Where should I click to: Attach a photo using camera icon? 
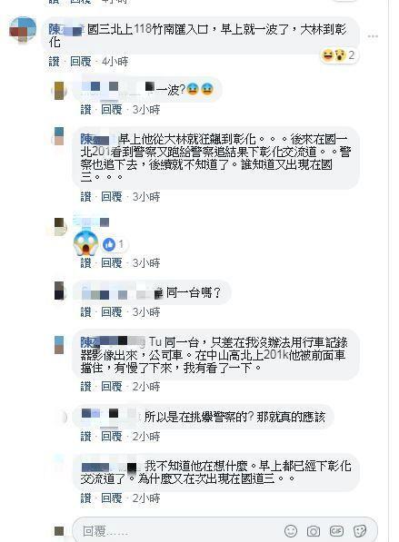[x=314, y=530]
